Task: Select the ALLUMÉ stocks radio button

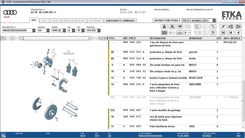Action: point(121,12)
